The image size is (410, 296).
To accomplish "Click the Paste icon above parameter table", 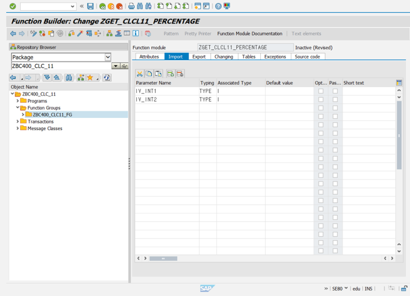I will [158, 74].
